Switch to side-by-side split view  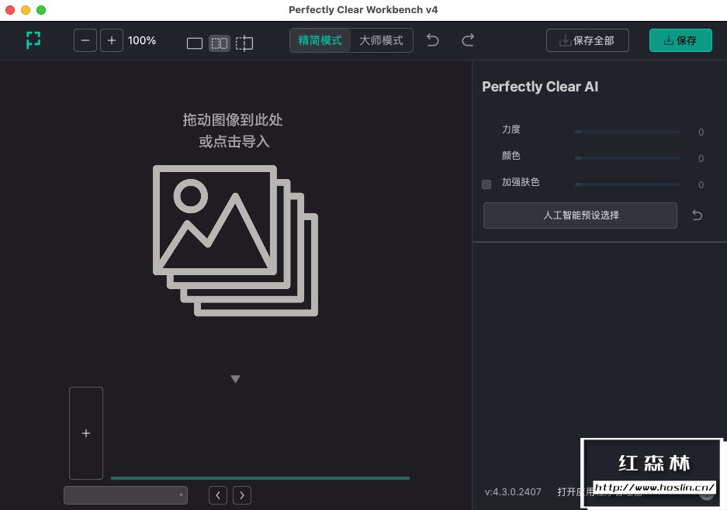point(220,43)
